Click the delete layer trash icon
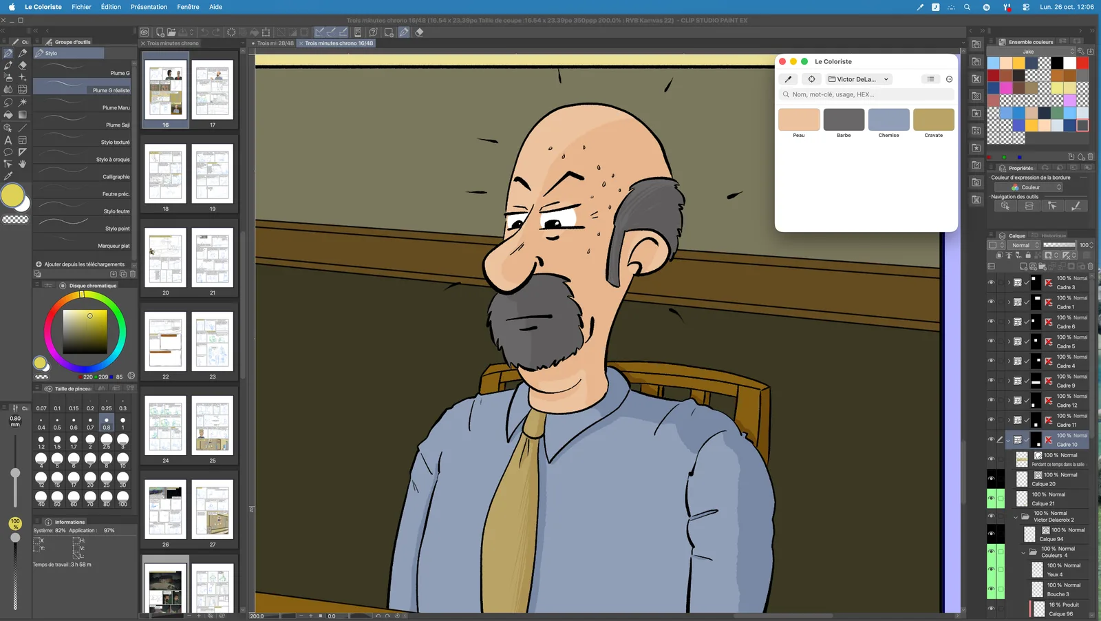The width and height of the screenshot is (1101, 621). pos(1090,266)
